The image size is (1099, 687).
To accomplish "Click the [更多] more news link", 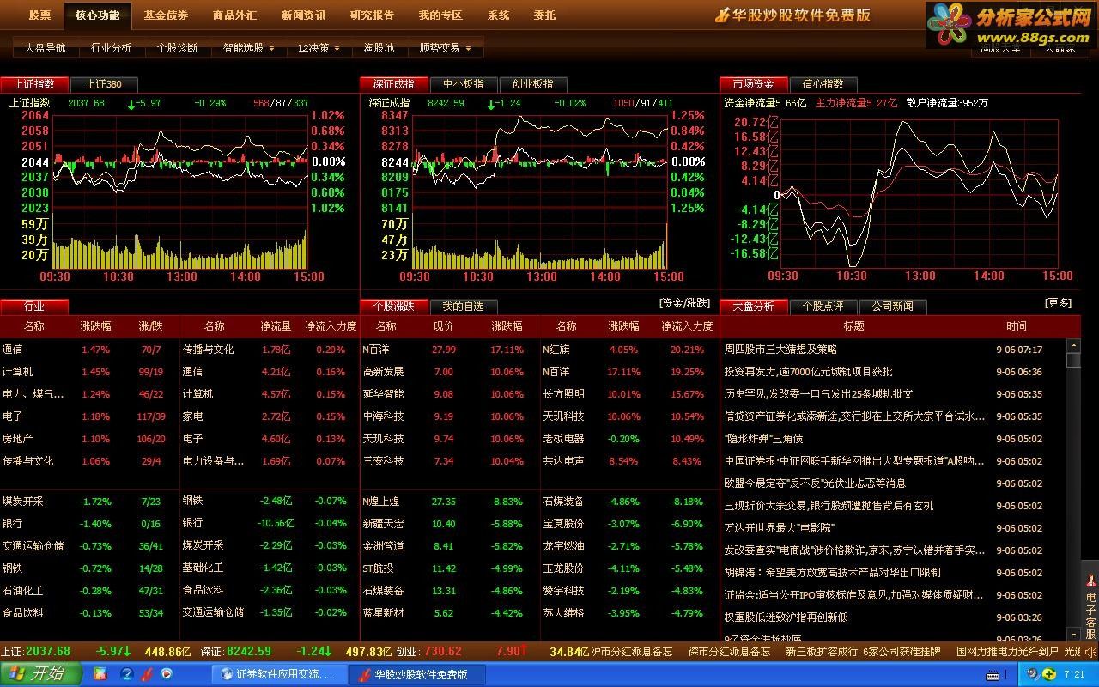I will click(x=1058, y=303).
